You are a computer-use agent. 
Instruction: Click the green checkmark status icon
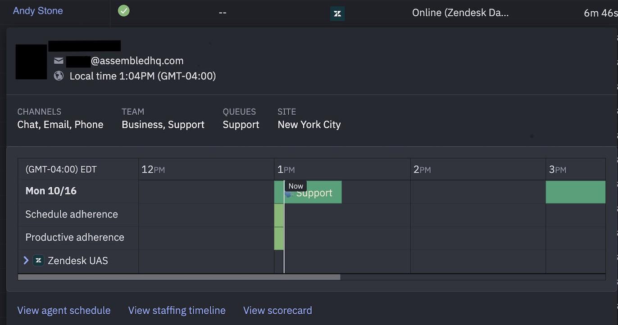[x=123, y=10]
